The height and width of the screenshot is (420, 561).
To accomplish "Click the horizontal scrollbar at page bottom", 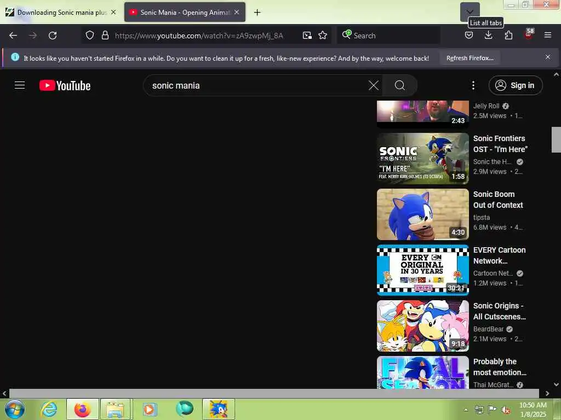I will pos(274,393).
